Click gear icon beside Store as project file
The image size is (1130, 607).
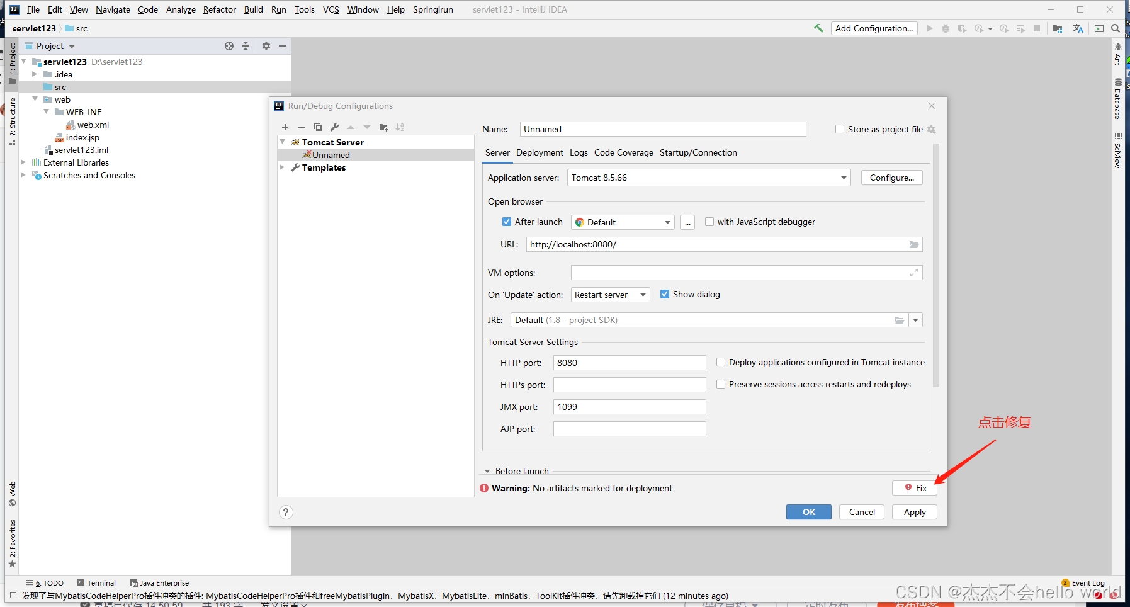932,129
